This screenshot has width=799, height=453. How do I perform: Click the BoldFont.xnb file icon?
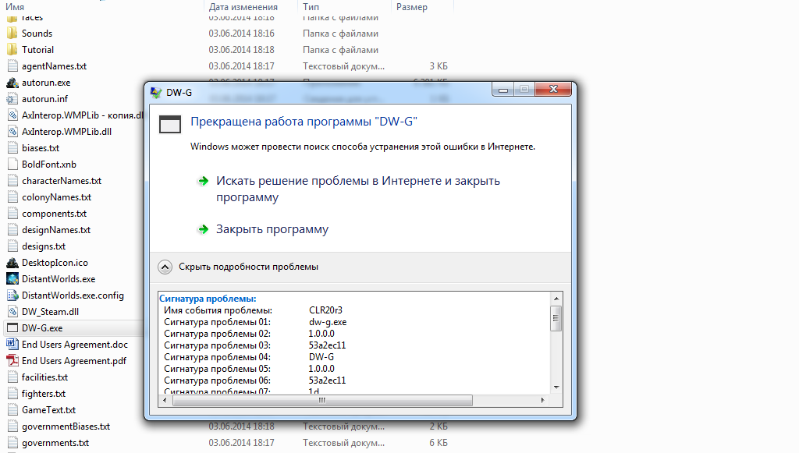point(12,165)
